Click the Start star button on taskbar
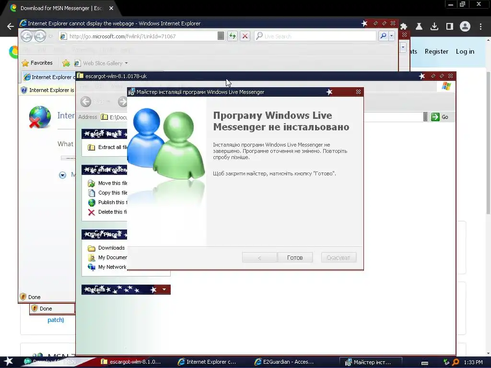491x368 pixels. click(x=9, y=362)
